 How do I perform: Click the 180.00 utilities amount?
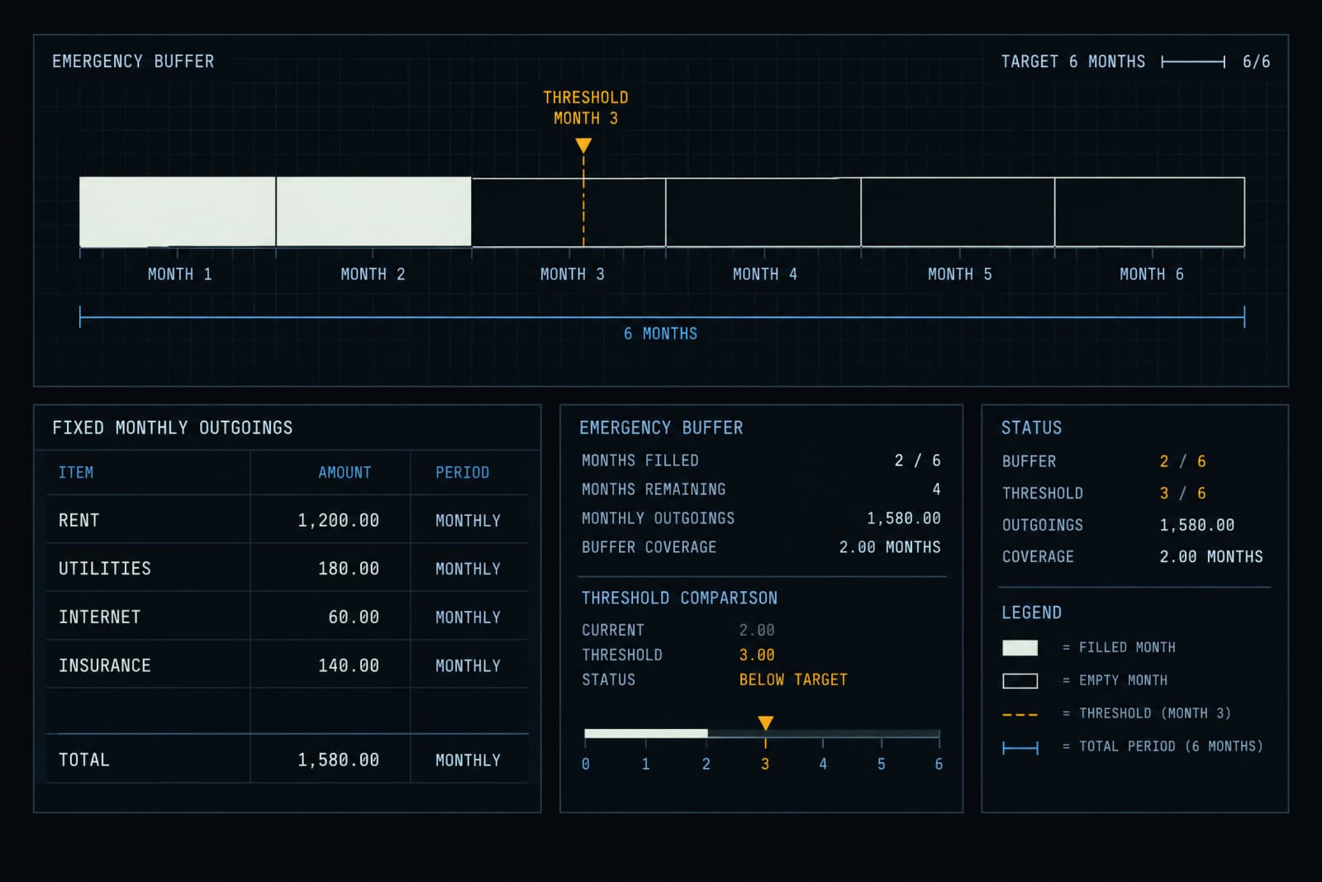click(349, 569)
